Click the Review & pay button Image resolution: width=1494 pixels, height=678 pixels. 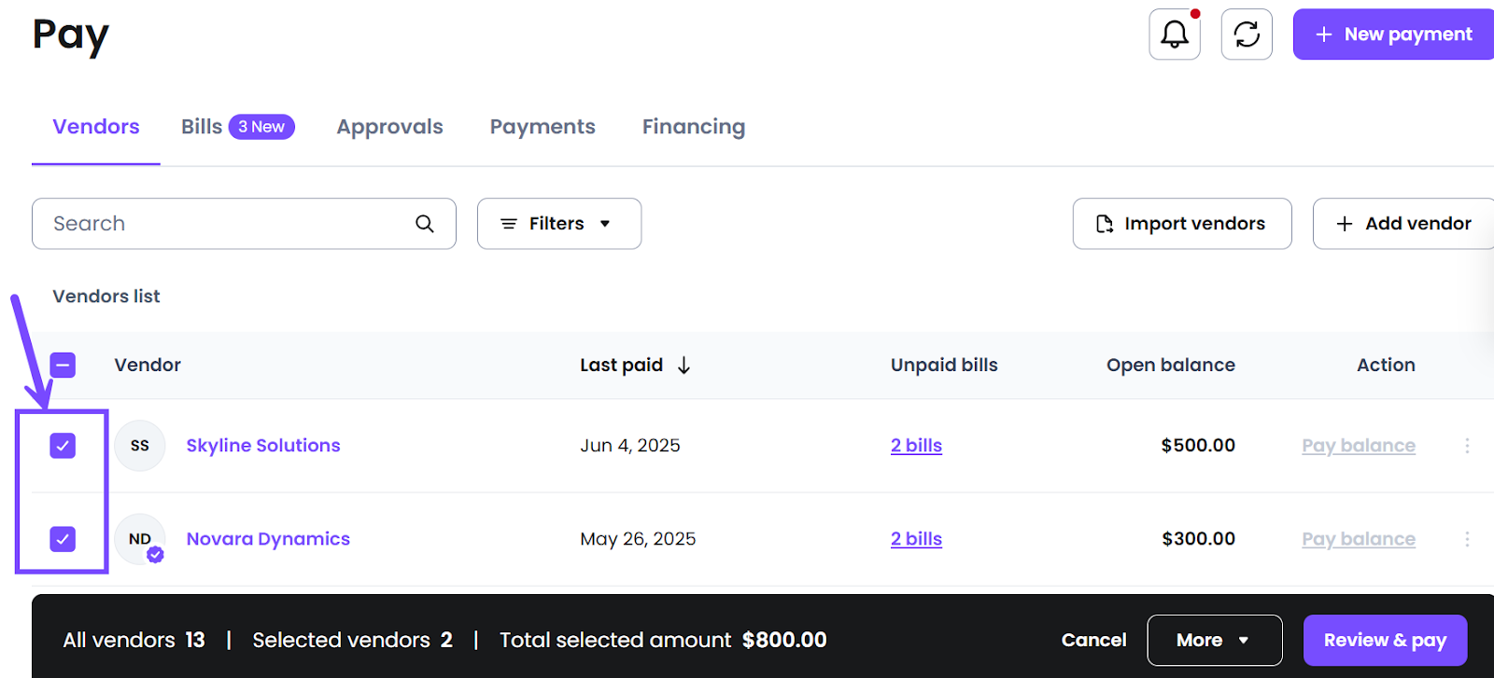[x=1385, y=640]
